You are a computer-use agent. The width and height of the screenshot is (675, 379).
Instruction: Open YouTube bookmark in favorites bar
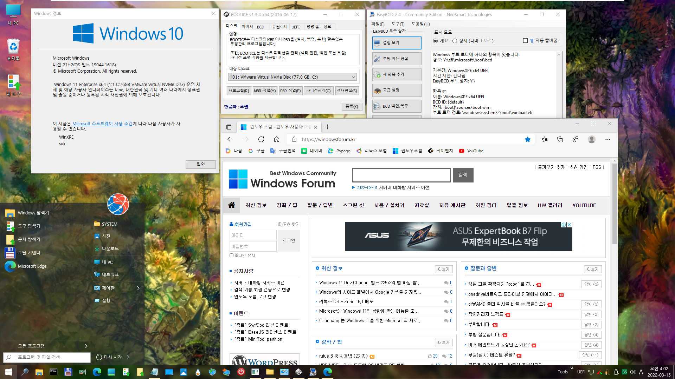click(471, 151)
